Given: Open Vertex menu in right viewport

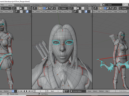Looking at the screenshot, I should point(110,11).
